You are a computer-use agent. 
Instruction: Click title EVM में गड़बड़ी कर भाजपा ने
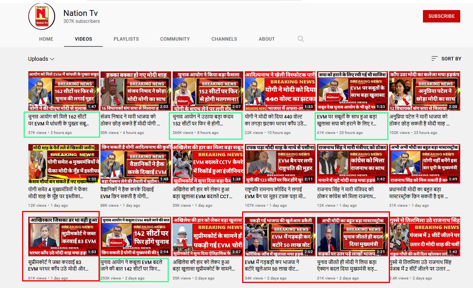[x=275, y=266]
